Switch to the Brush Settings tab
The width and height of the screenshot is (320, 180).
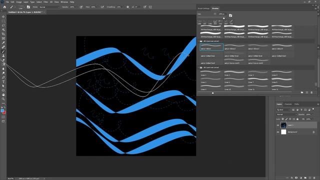pos(203,8)
